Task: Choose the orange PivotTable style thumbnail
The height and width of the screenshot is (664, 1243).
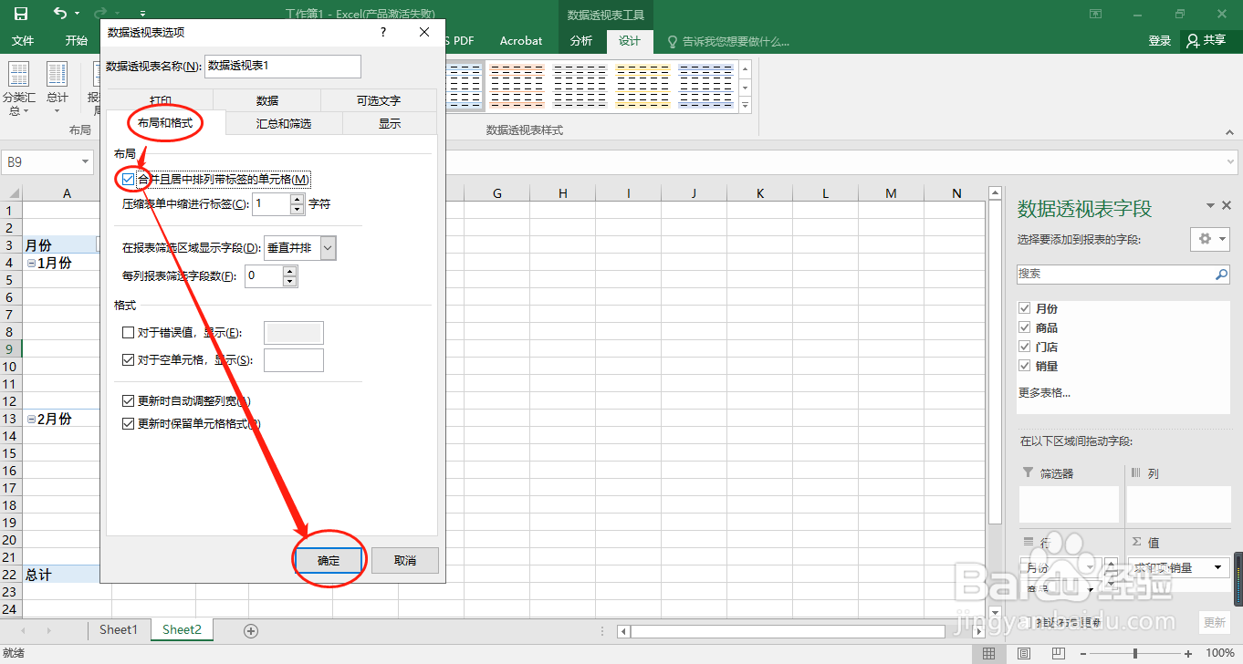Action: coord(516,86)
